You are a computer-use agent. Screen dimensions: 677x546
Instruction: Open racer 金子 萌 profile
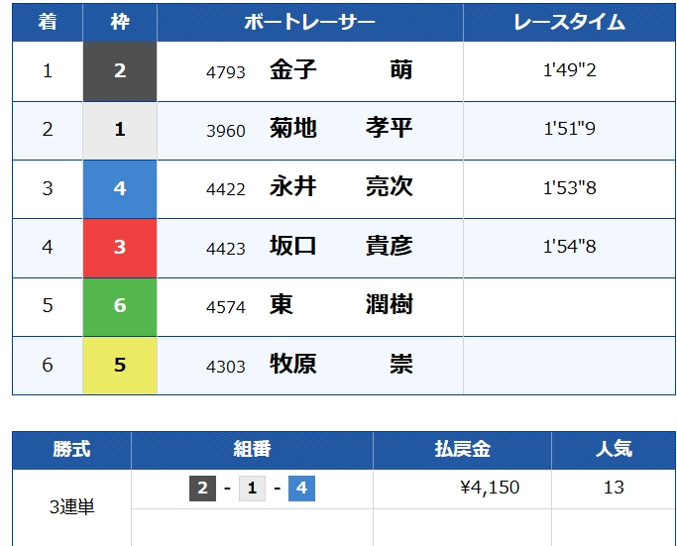coord(340,70)
